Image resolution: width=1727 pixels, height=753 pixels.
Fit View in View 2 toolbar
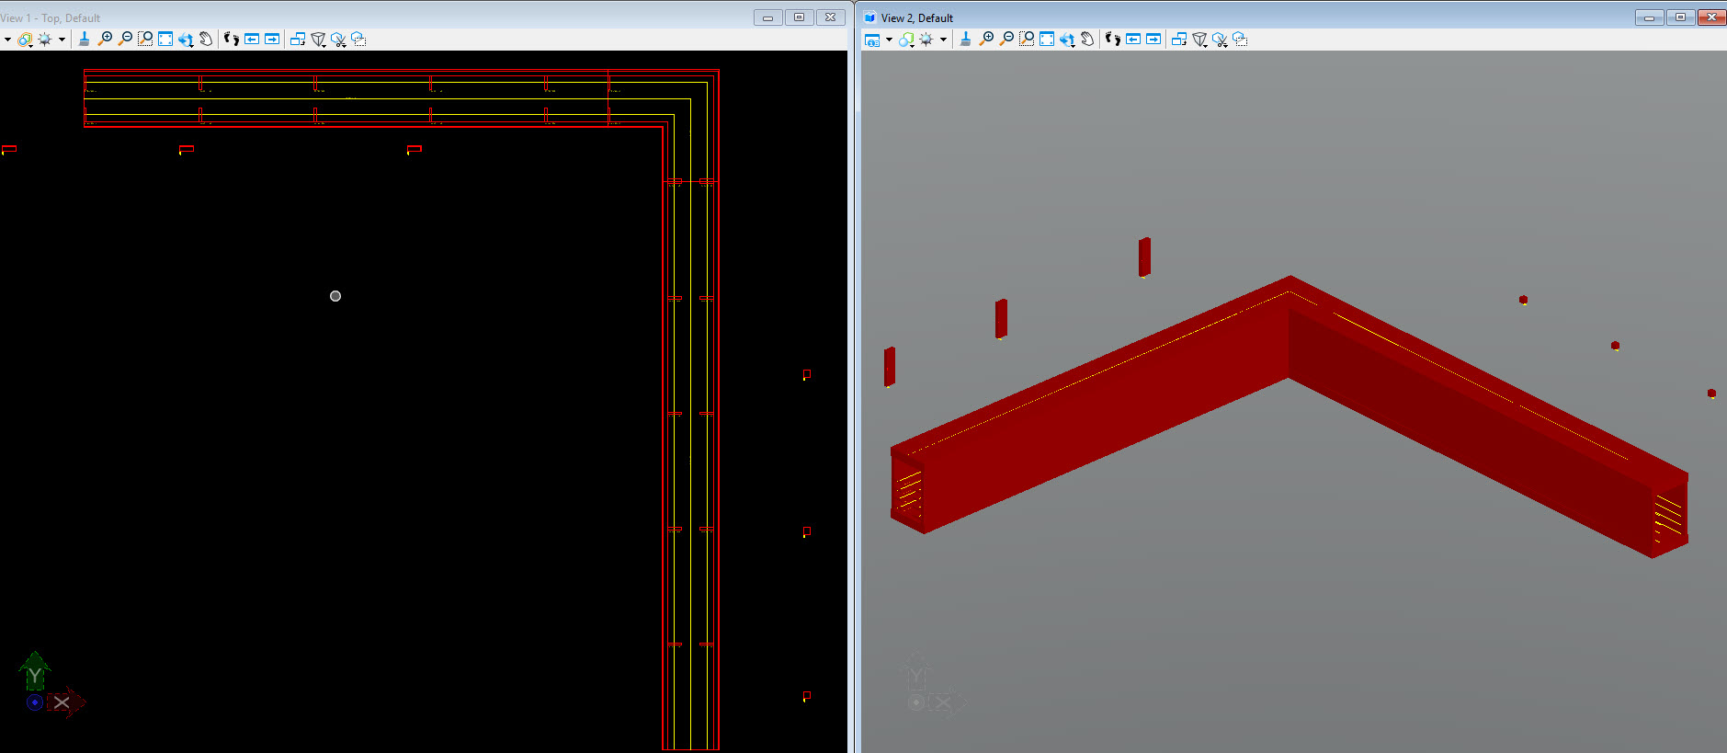pos(1047,39)
